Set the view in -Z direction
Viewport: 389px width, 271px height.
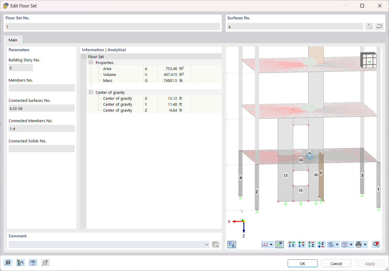coord(321,244)
